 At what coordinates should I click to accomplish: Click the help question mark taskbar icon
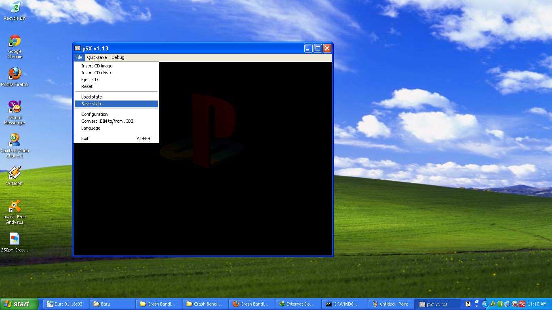[468, 304]
